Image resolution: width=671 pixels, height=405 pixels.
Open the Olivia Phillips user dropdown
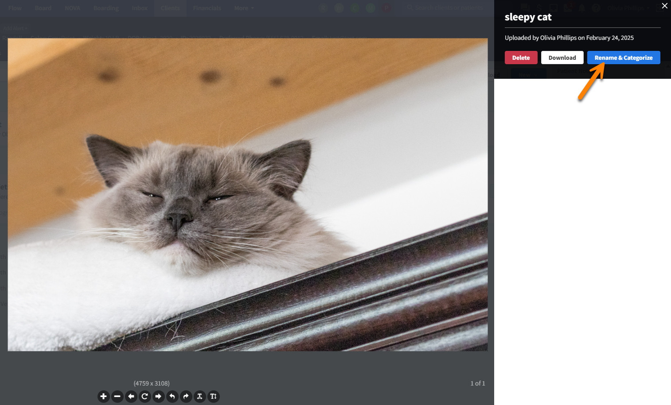[x=628, y=8]
